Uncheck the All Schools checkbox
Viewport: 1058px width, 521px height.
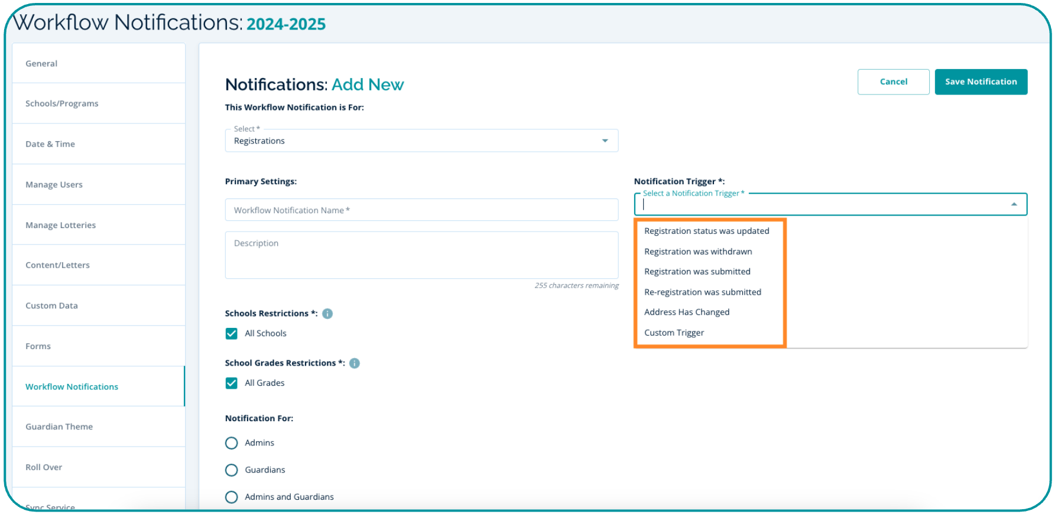point(232,334)
